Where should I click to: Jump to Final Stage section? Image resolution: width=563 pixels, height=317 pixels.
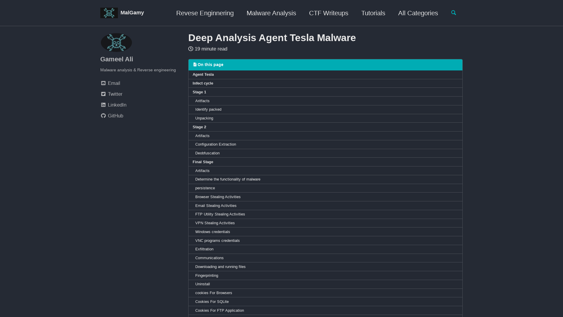pyautogui.click(x=325, y=162)
